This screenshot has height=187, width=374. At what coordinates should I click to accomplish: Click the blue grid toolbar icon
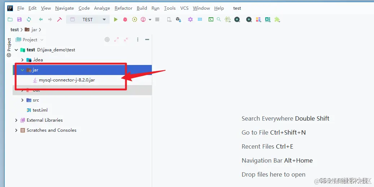click(x=200, y=19)
